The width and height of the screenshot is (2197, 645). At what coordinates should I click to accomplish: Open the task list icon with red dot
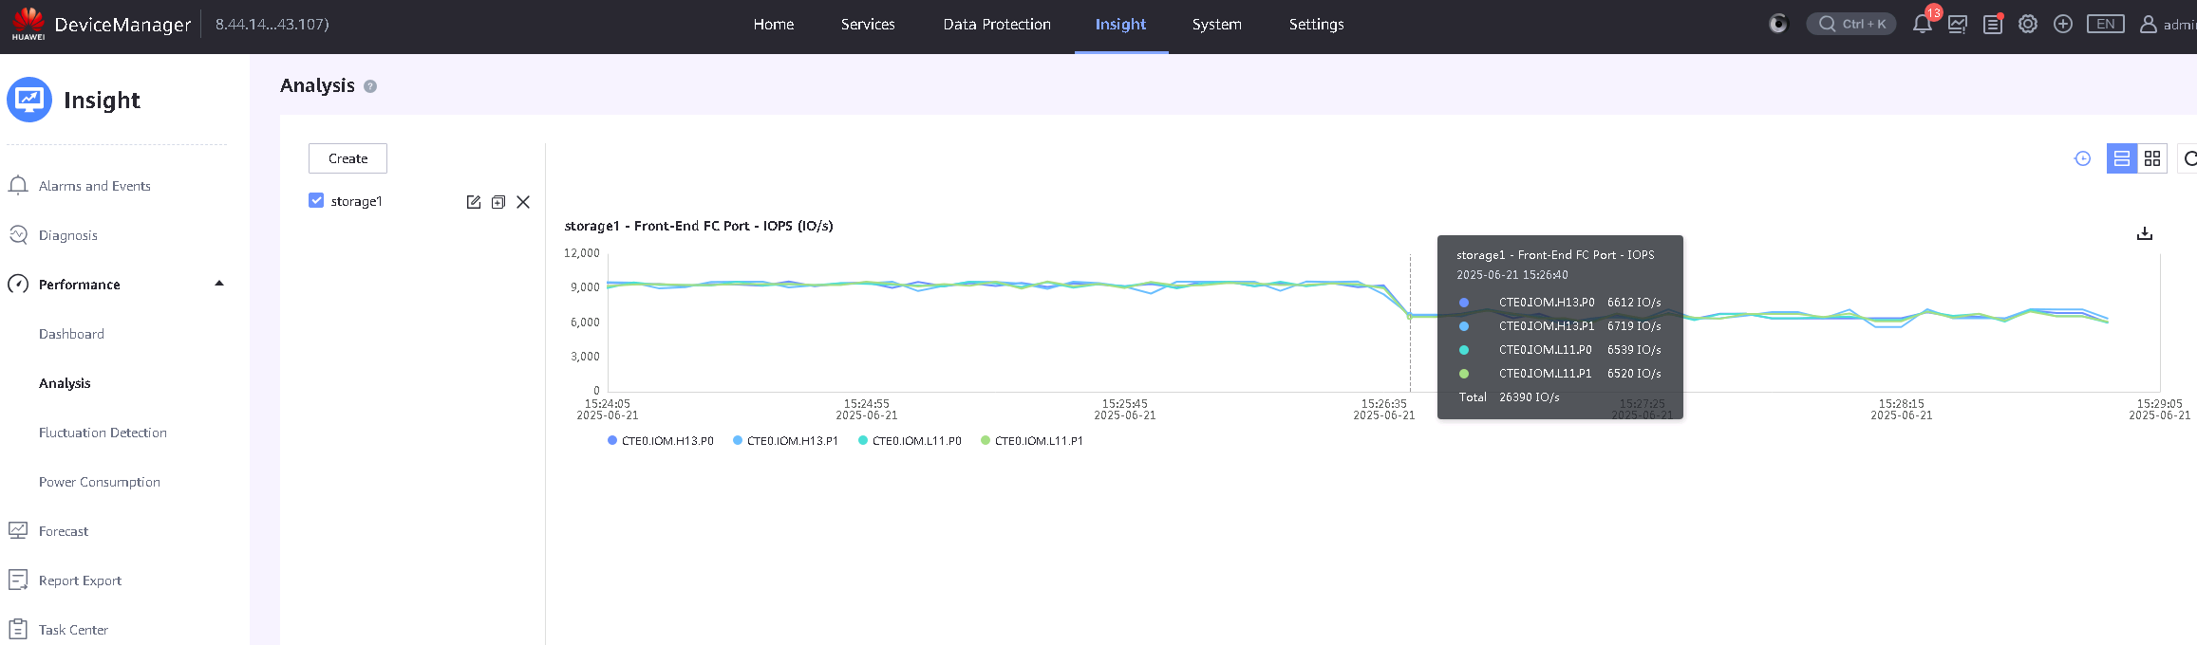(1993, 24)
